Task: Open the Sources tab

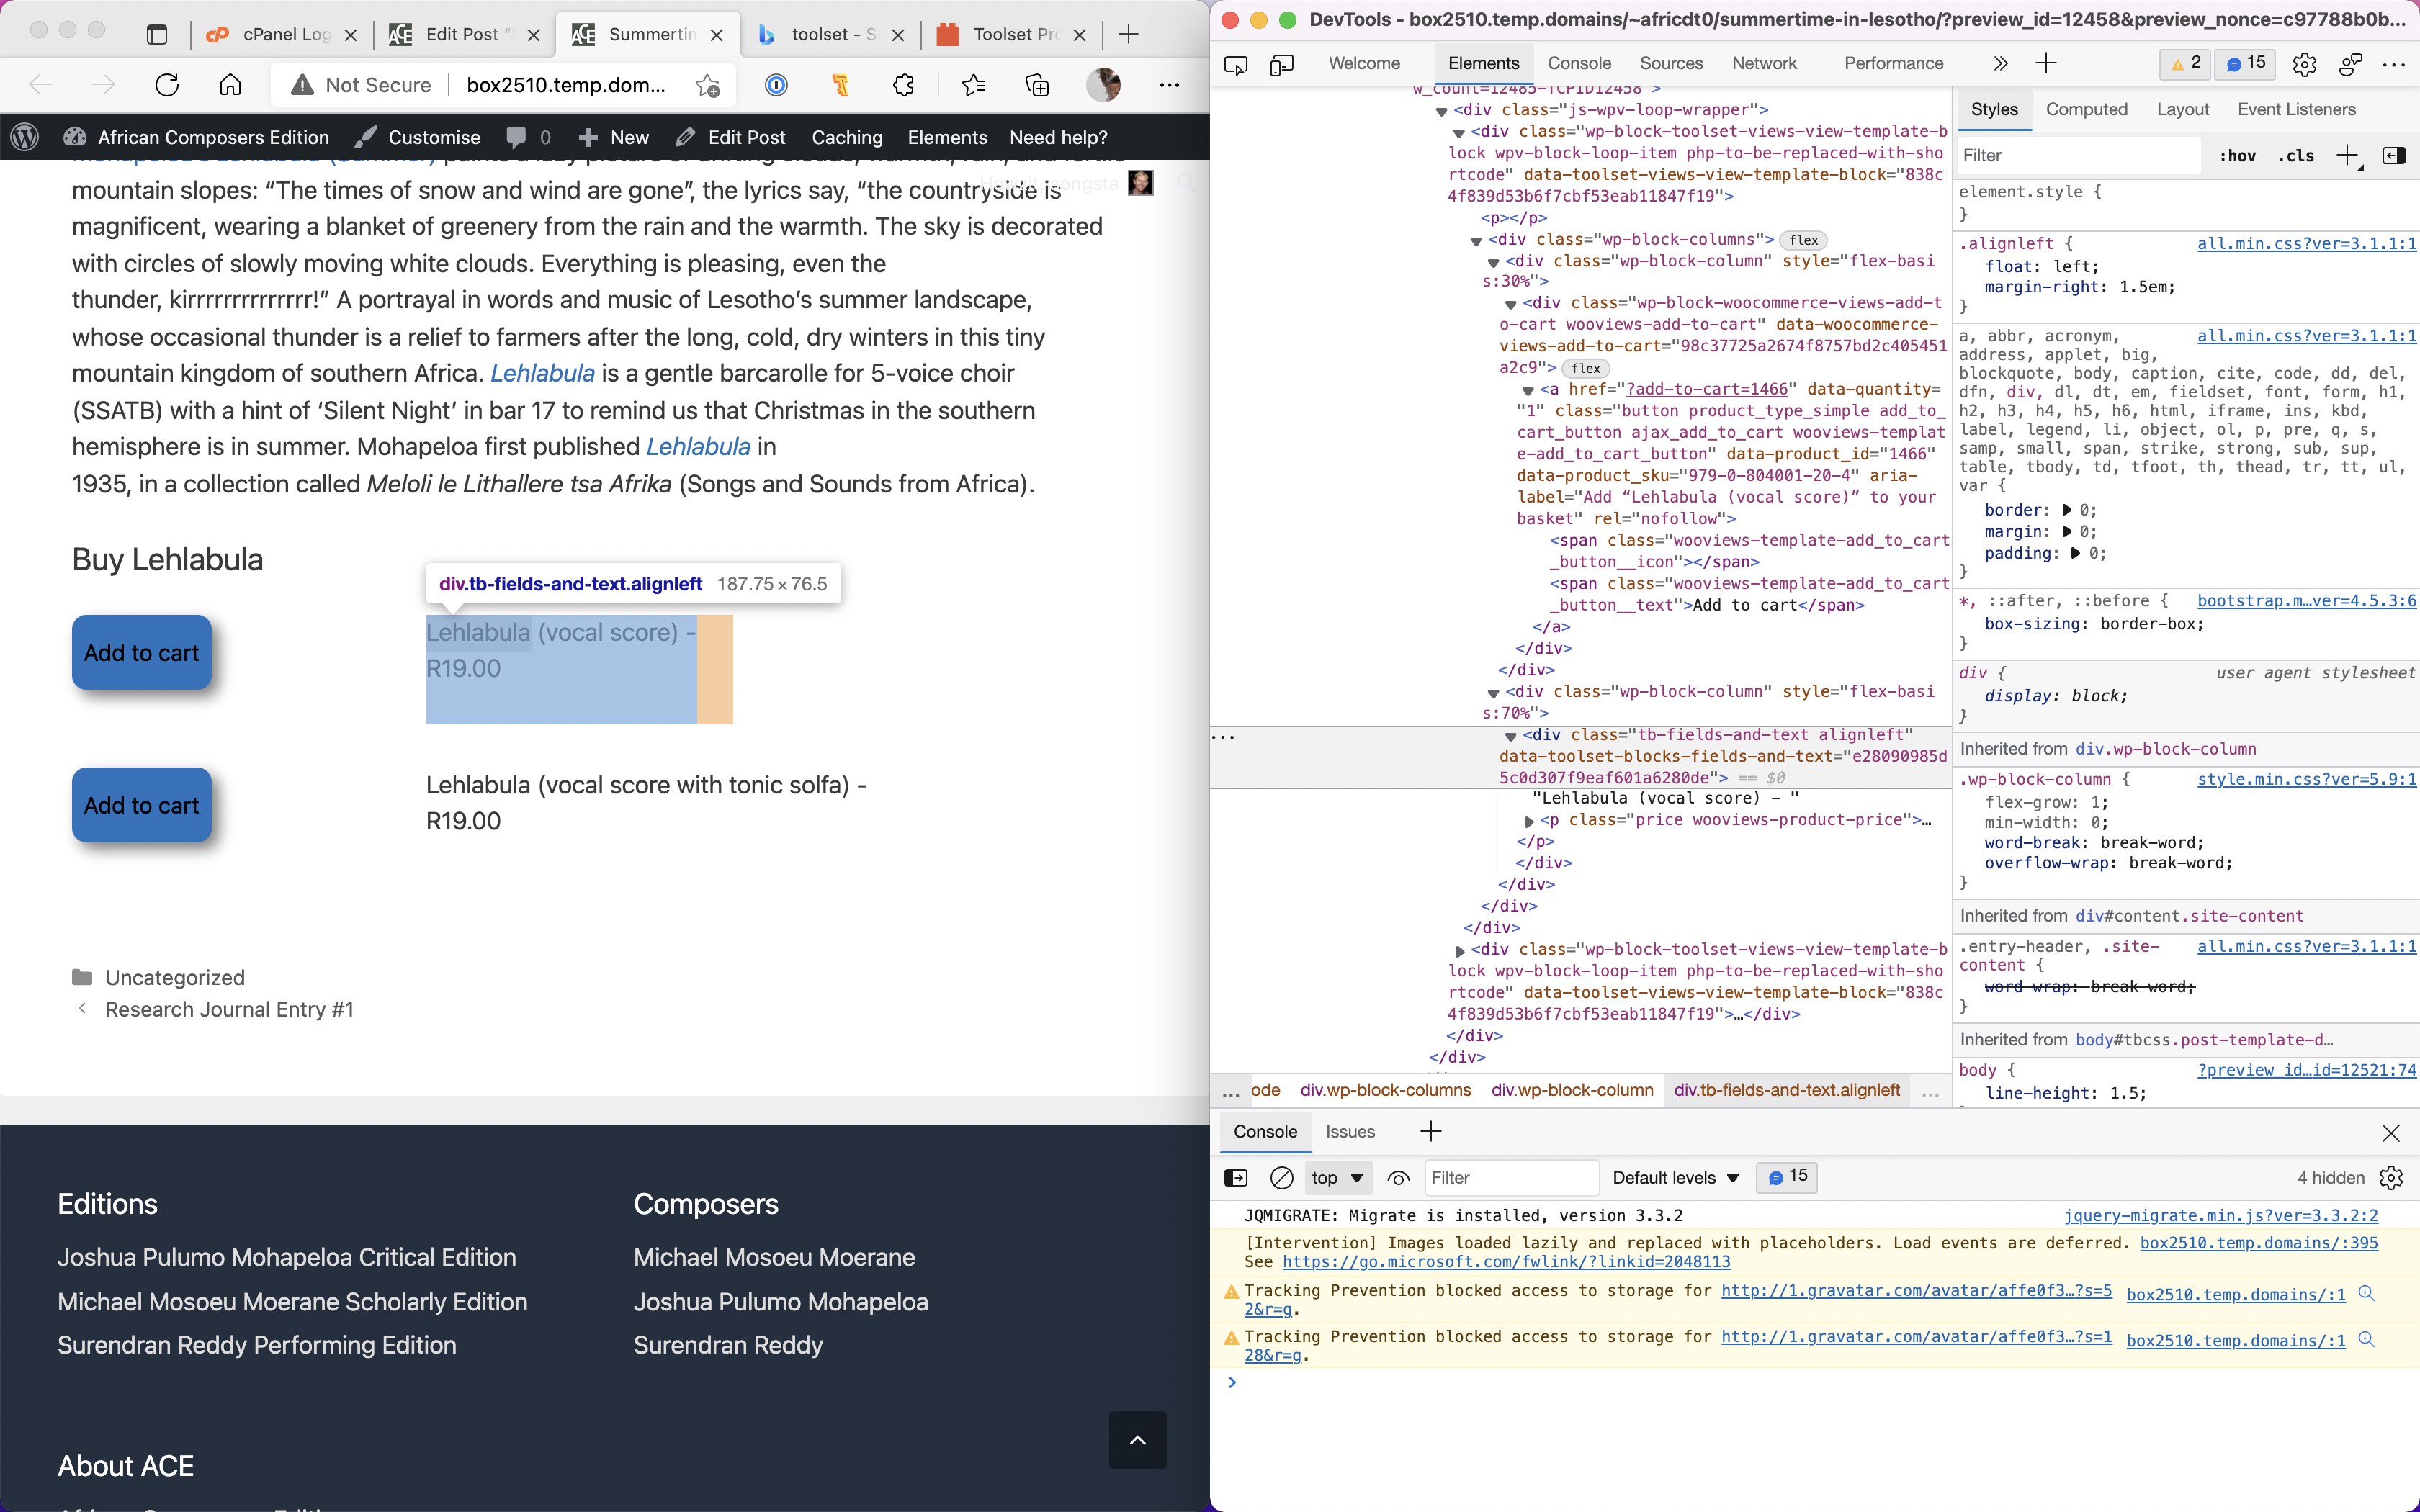Action: click(x=1671, y=64)
